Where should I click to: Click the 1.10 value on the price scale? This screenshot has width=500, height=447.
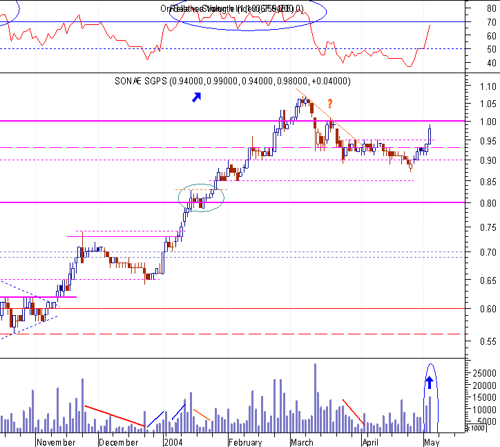click(x=488, y=86)
